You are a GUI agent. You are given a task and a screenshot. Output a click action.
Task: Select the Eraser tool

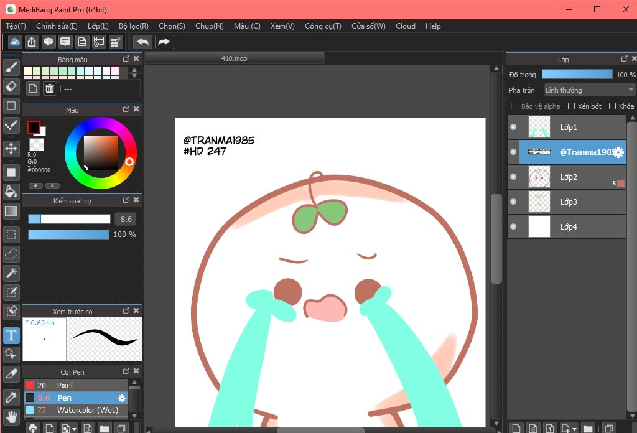tap(11, 86)
